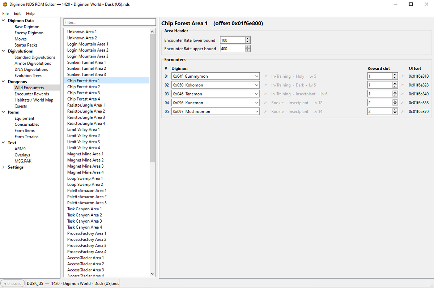The width and height of the screenshot is (434, 288).
Task: Select Farm Terrains in sidebar
Action: click(26, 137)
